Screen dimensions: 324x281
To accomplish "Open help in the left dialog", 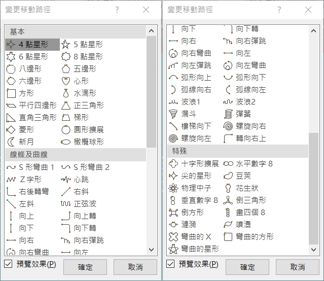I will pyautogui.click(x=117, y=10).
